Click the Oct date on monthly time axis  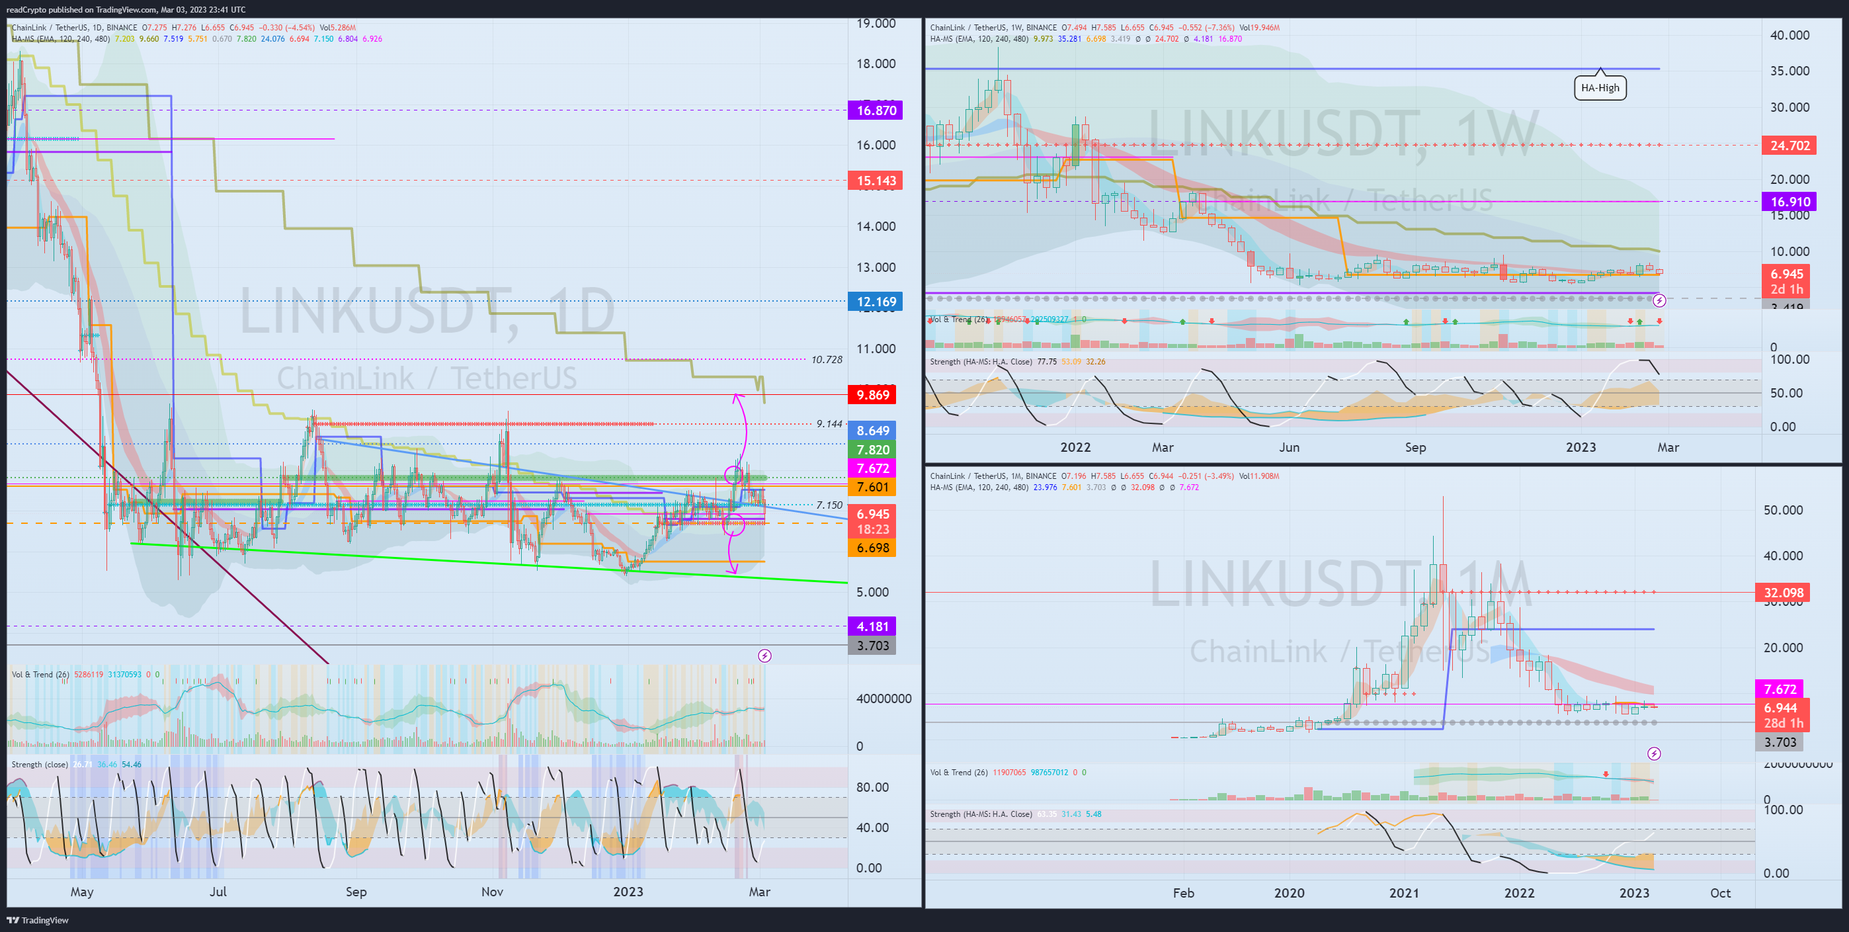pos(1720,893)
